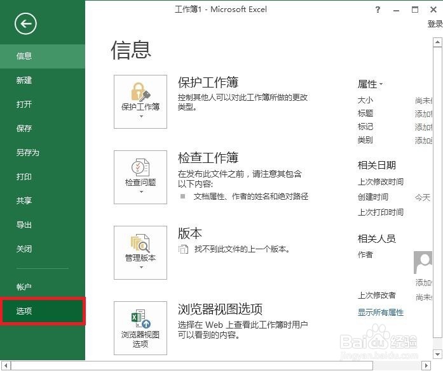The image size is (443, 371).
Task: Click the 上次修改时间 label
Action: coord(381,182)
